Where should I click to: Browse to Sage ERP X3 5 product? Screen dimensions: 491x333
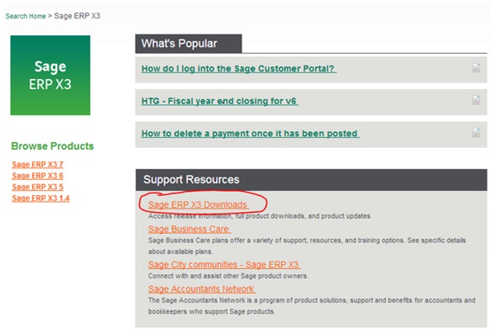(38, 187)
